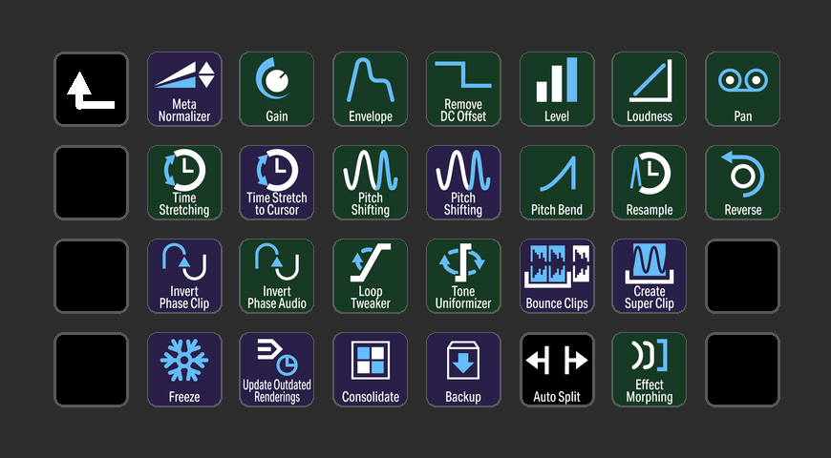This screenshot has height=458, width=831.
Task: Open the Meta Normalizer function
Action: (x=184, y=89)
